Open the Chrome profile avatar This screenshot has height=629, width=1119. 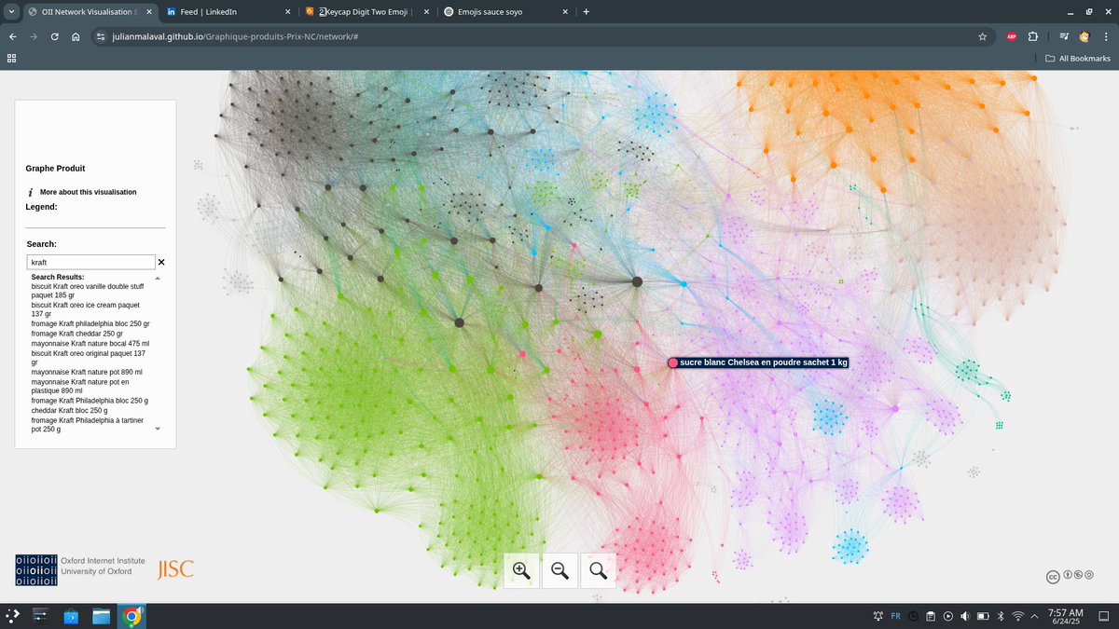(x=1084, y=36)
